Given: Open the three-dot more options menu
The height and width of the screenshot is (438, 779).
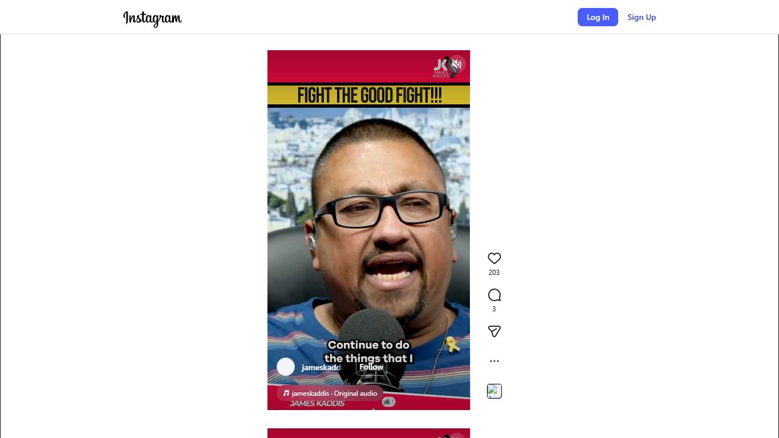Looking at the screenshot, I should pos(494,361).
